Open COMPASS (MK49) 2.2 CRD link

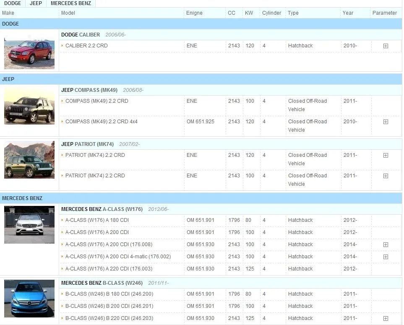point(96,101)
